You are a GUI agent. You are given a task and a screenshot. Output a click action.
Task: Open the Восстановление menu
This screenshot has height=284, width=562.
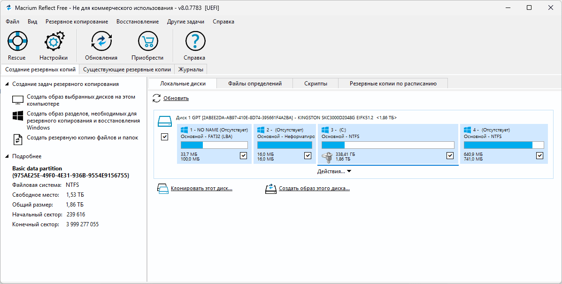point(138,22)
